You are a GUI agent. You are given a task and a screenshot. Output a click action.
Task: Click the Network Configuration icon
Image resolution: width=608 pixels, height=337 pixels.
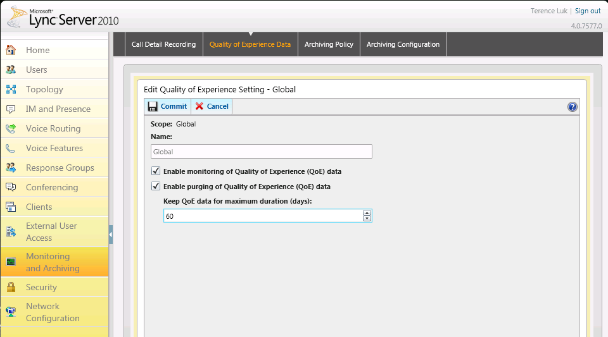[11, 312]
